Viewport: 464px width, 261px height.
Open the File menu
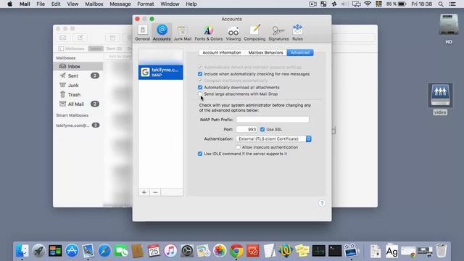(41, 4)
